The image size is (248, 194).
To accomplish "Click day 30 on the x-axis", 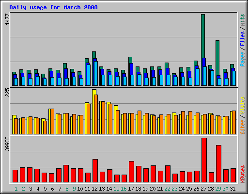I will click(225, 189).
